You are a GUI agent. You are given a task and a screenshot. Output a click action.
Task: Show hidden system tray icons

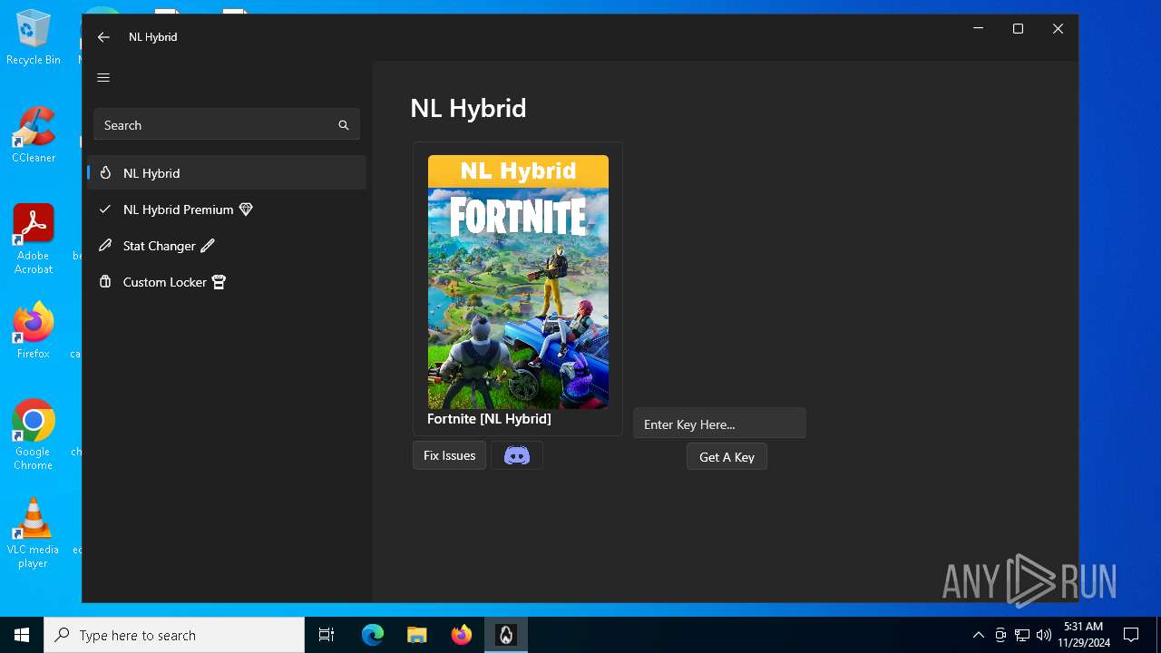[978, 635]
